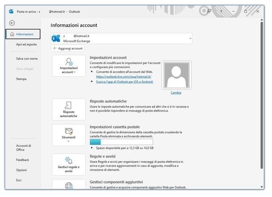Minimize the Outlook window
This screenshot has width=272, height=197.
233,12
